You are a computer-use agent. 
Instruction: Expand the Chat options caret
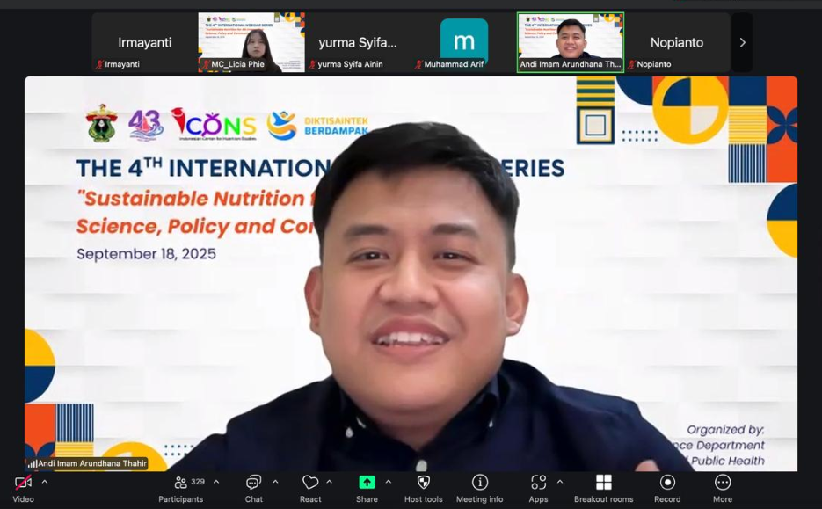coord(275,482)
